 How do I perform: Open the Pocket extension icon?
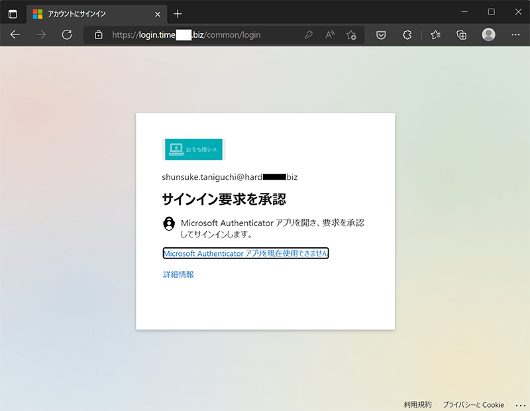(381, 34)
